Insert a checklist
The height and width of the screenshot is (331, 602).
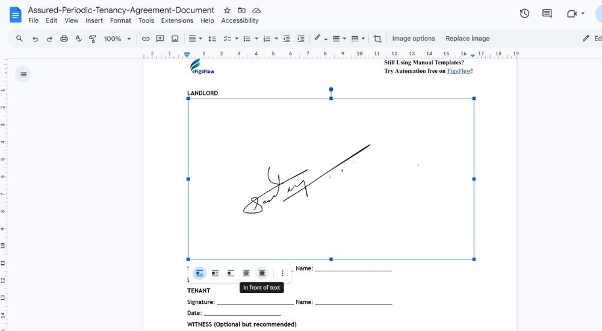coord(228,39)
